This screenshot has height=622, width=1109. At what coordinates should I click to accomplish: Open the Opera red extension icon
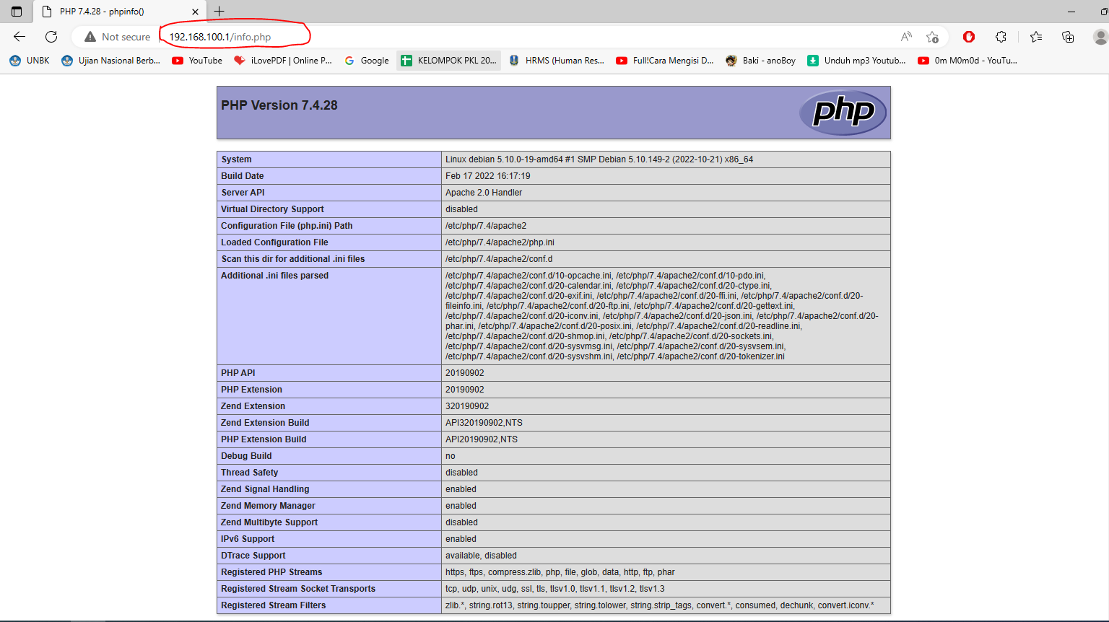click(x=969, y=37)
